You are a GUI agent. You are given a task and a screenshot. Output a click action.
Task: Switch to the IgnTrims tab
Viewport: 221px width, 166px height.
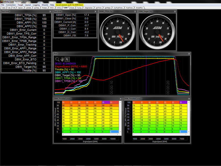point(99,8)
